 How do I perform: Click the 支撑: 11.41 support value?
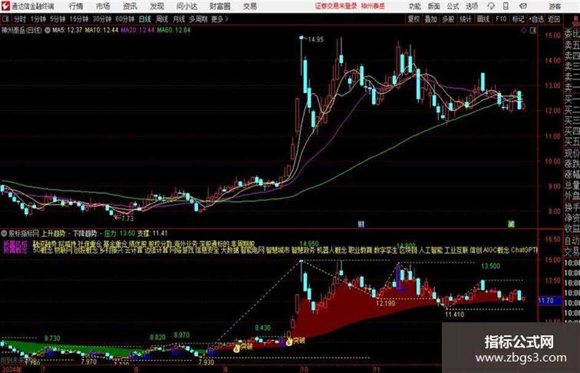pos(152,233)
